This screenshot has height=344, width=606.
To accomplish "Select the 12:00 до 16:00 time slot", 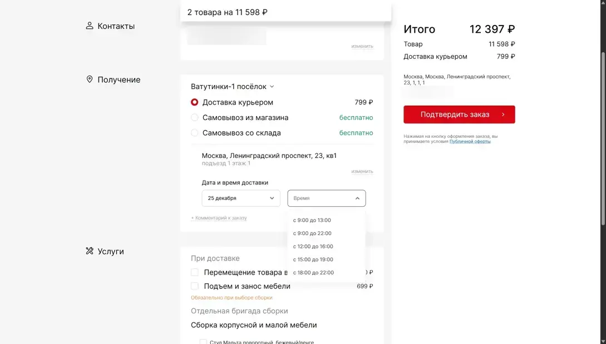I will click(x=313, y=247).
